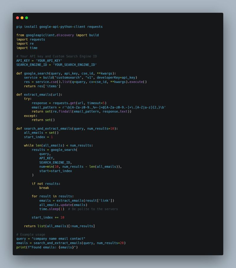236x268 pixels.
Task: Click the return list(all_emails) line
Action: tap(60, 226)
